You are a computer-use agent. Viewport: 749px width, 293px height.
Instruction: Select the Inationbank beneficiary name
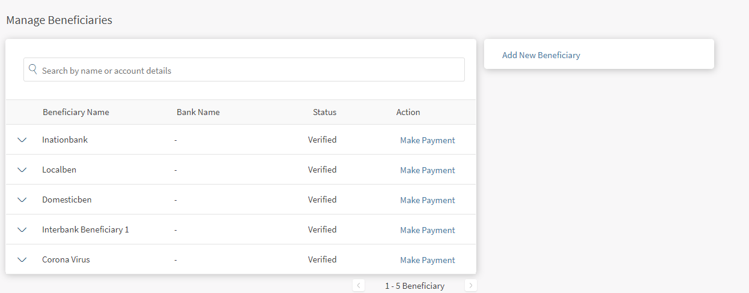[x=65, y=140]
